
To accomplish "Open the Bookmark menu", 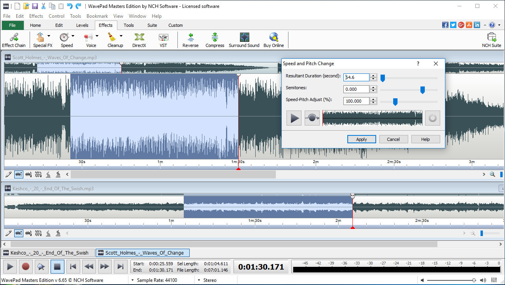I will pos(97,16).
